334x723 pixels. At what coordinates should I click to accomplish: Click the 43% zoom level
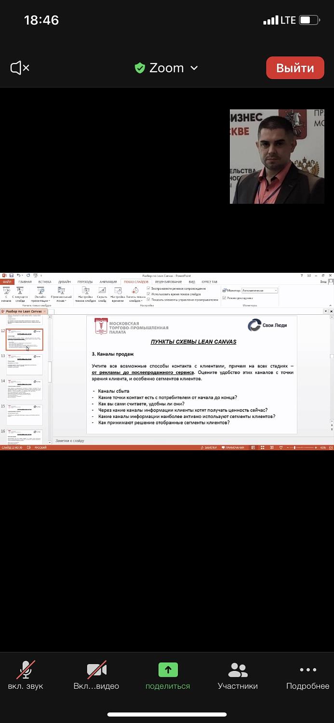coord(323,448)
